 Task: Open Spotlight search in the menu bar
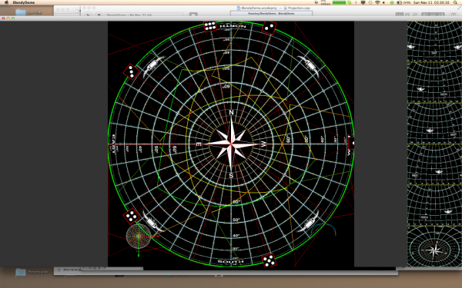[455, 2]
